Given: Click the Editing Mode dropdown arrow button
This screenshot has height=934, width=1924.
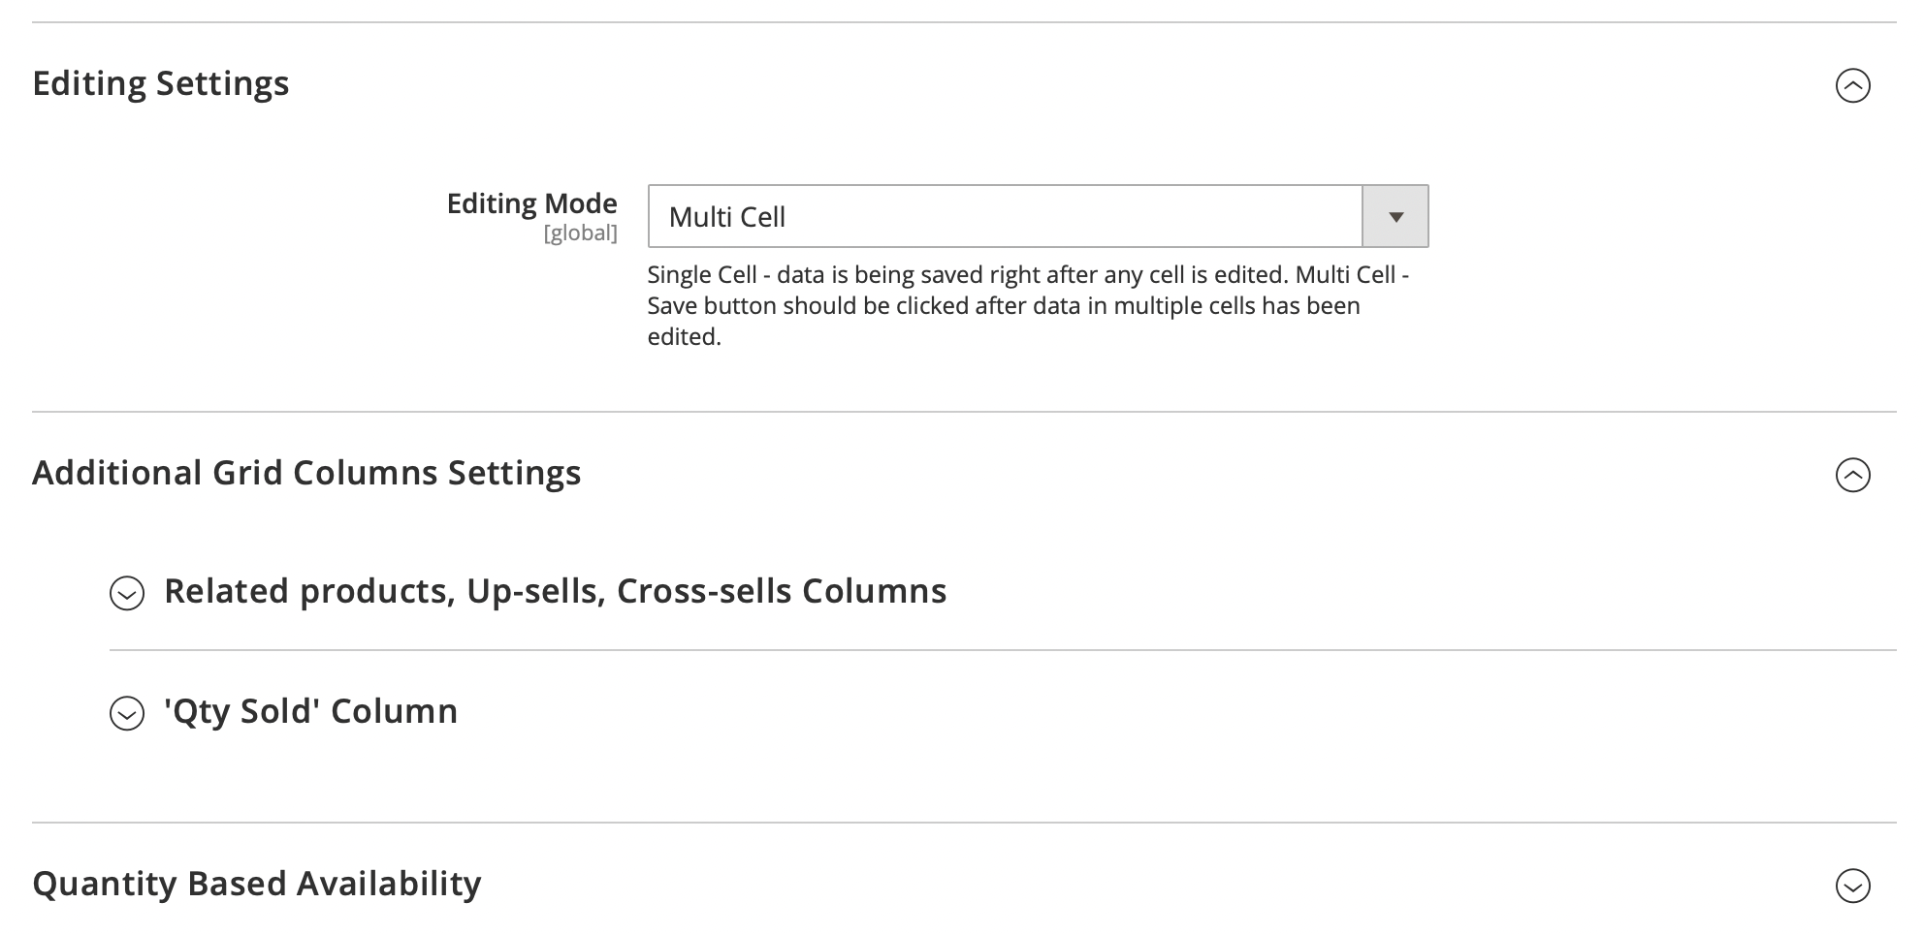Looking at the screenshot, I should tap(1395, 216).
